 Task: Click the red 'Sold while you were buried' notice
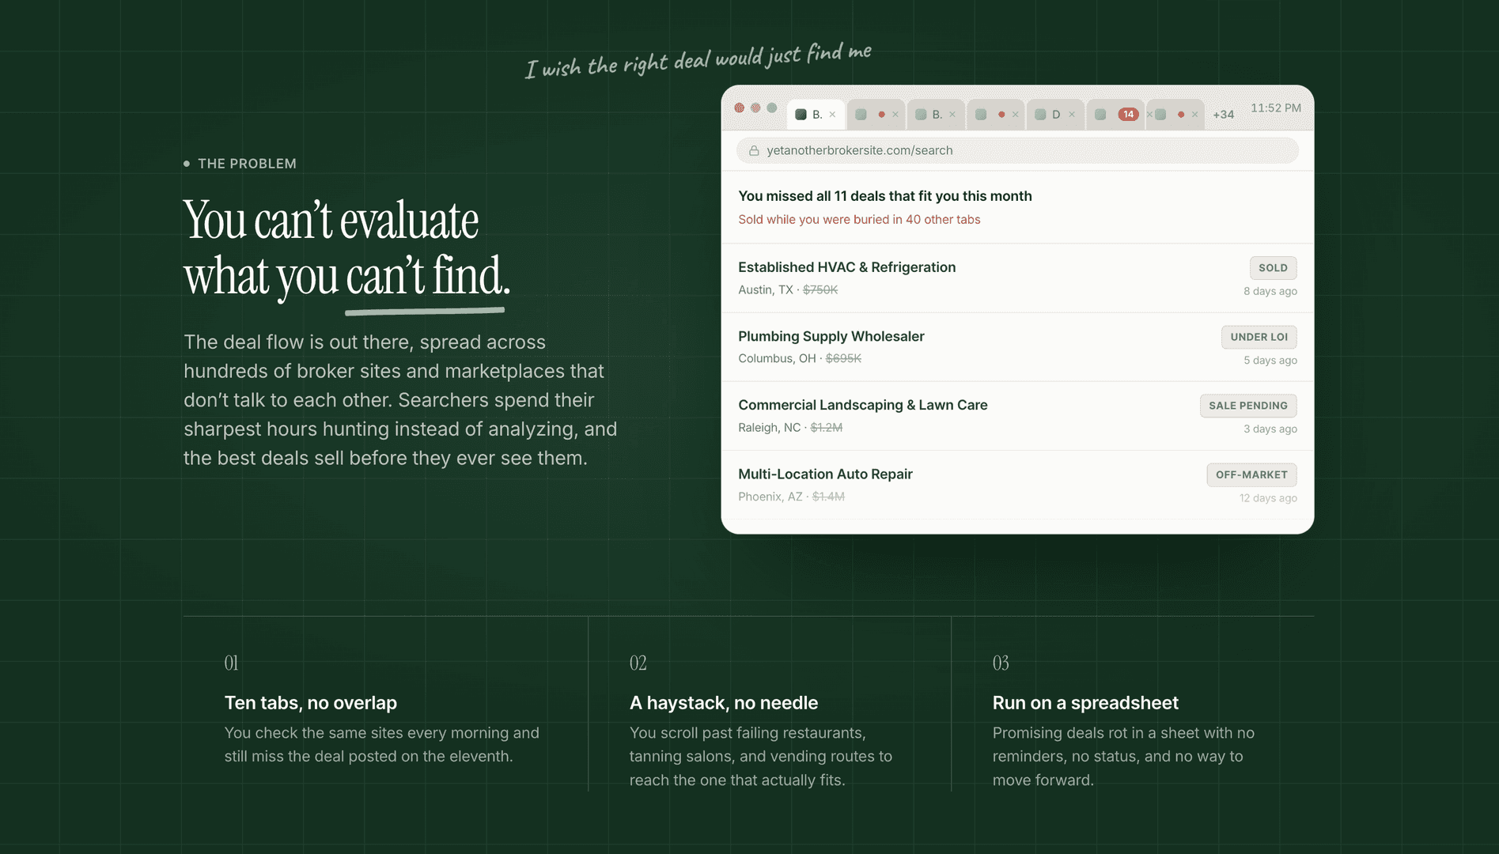[x=859, y=220]
